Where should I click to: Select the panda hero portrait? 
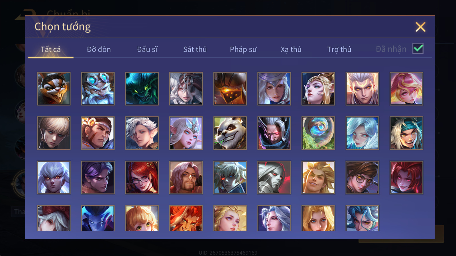click(230, 133)
